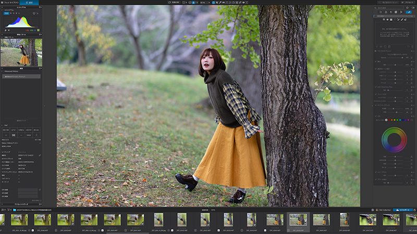
Task: Open the Light palette sun icon tab
Action: [381, 12]
